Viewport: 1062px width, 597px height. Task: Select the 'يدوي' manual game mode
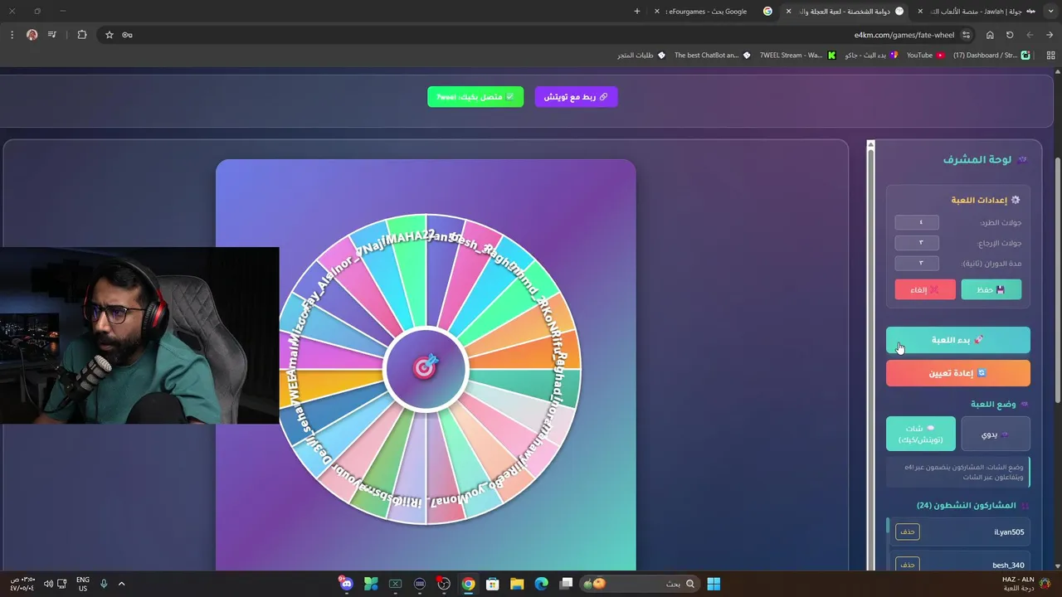[x=995, y=434]
